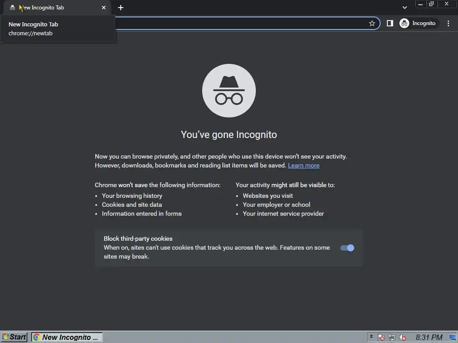Click the bookmark star icon in address bar
Viewport: 458px width, 343px height.
click(x=372, y=23)
